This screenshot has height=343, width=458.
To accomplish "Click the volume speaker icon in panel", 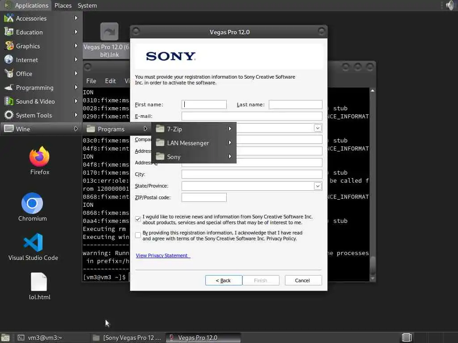I will (x=450, y=5).
